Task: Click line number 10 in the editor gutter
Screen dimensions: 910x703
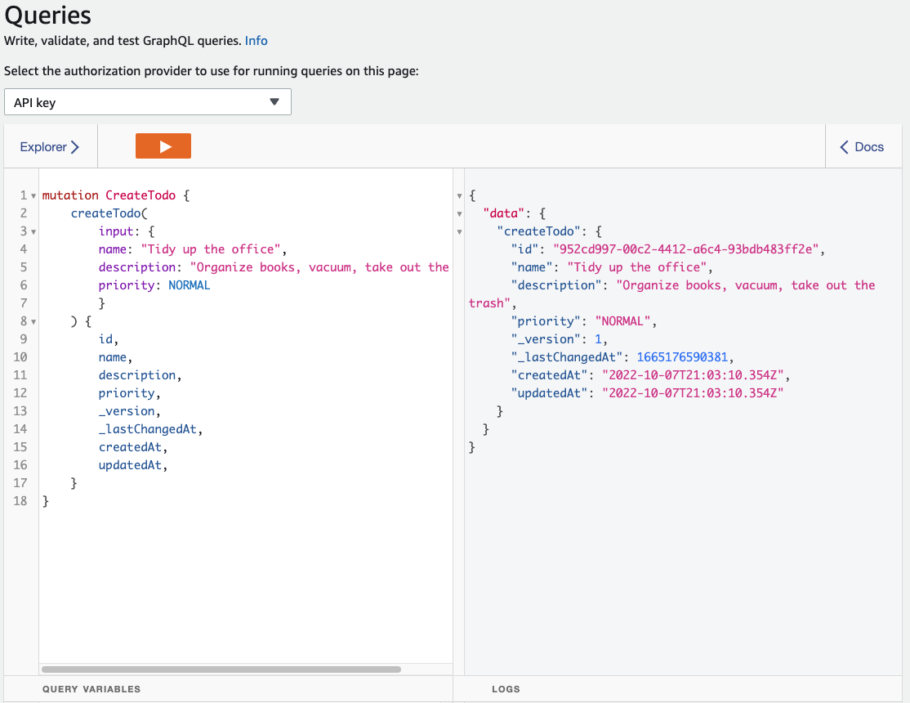Action: click(20, 357)
